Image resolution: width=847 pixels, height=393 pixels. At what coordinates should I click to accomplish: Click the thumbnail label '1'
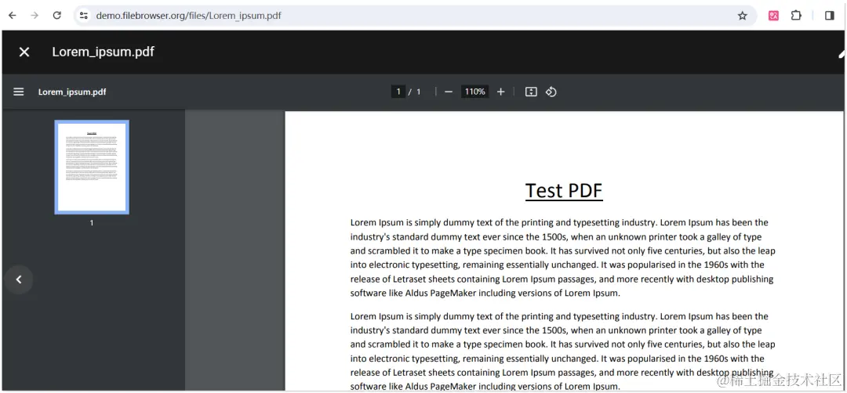point(92,222)
